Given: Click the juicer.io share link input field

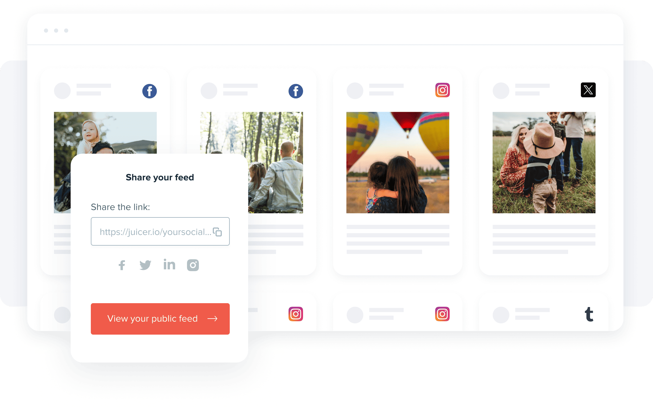Looking at the screenshot, I should (x=160, y=232).
